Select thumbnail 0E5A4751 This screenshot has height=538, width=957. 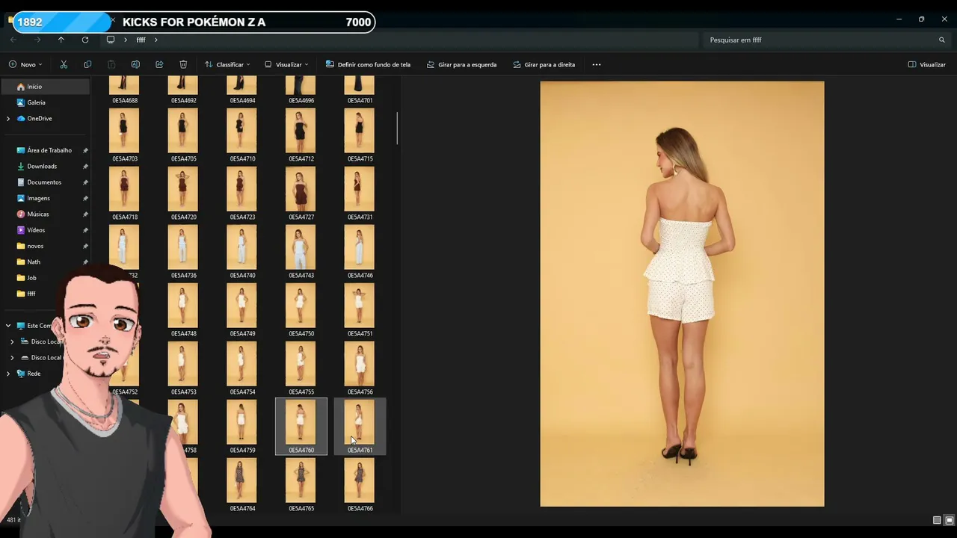[360, 310]
